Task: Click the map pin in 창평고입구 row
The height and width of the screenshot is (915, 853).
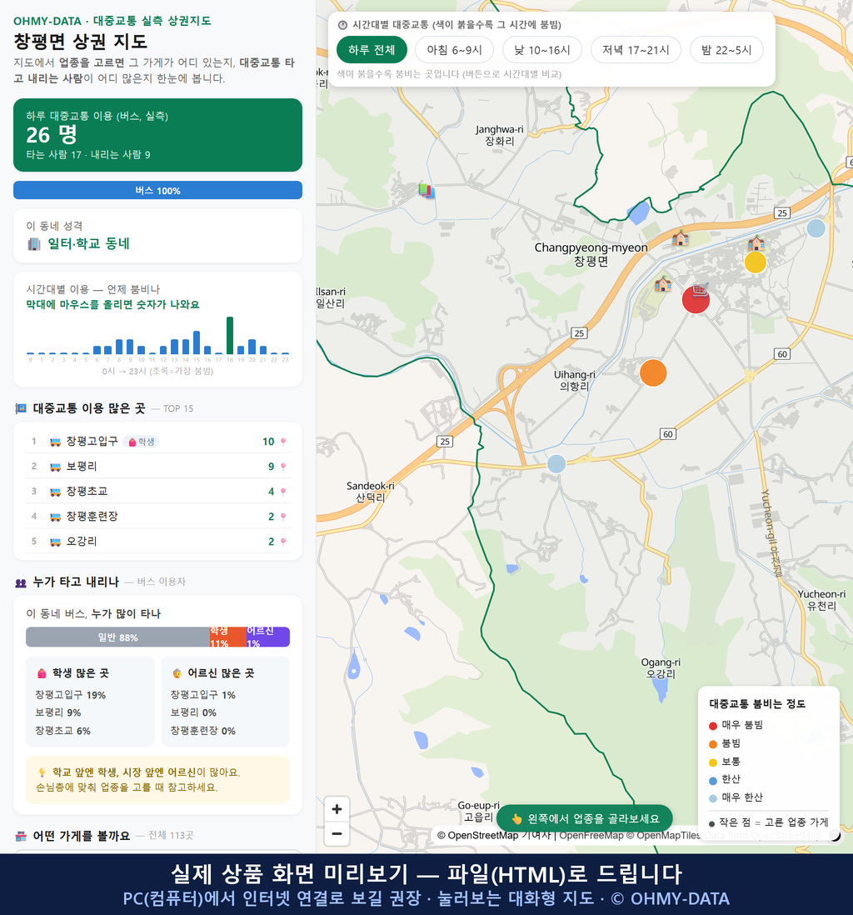Action: coord(283,442)
